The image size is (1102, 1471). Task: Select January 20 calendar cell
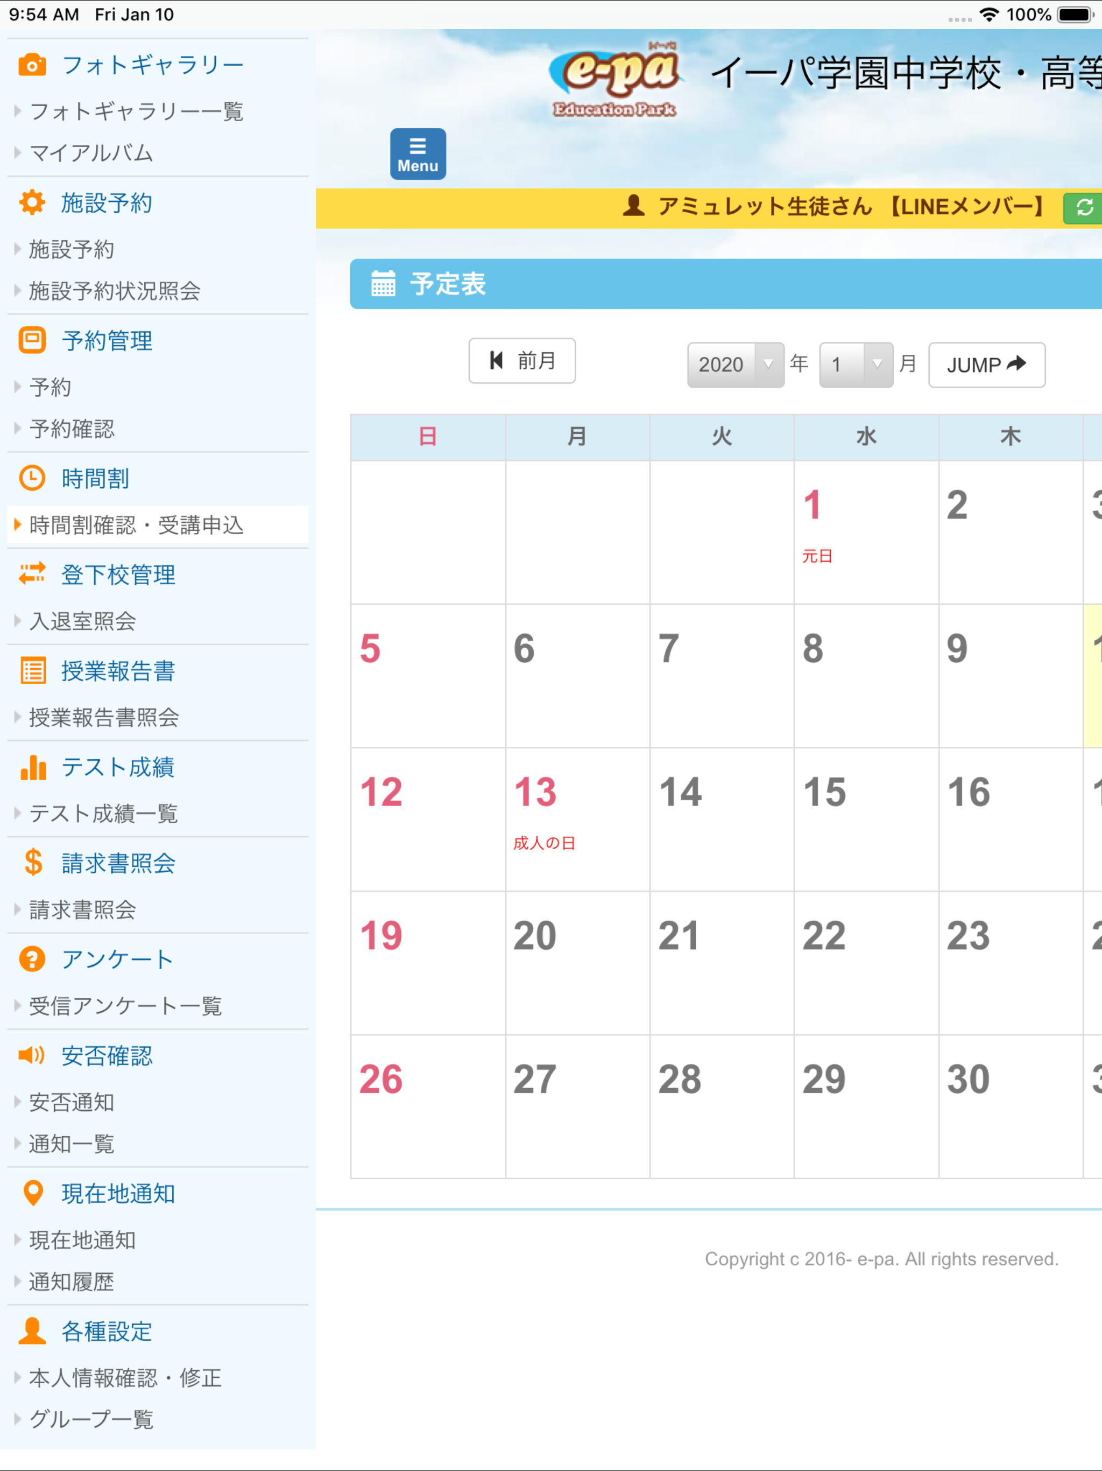tap(577, 963)
